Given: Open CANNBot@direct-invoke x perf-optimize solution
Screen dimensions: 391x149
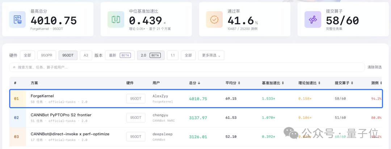Looking at the screenshot, I should [x=70, y=134].
